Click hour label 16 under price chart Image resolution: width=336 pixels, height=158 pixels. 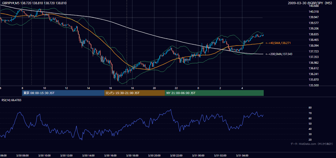110,88
